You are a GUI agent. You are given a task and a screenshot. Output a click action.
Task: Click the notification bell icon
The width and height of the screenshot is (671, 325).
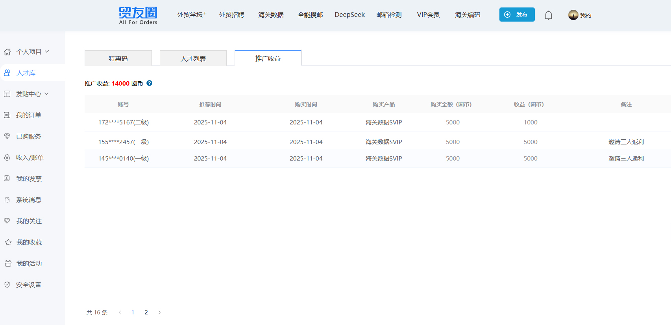point(548,15)
